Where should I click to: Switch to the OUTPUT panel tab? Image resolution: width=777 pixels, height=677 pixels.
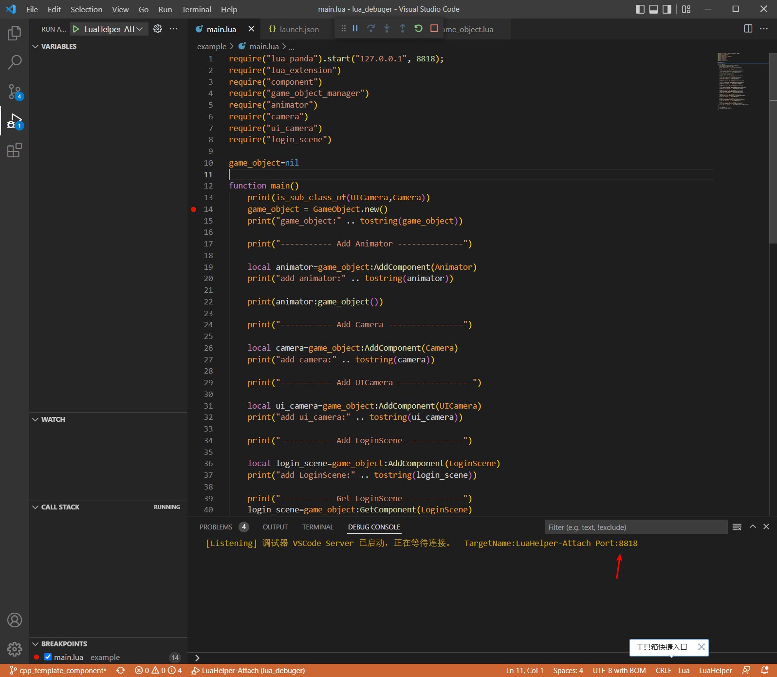pos(275,527)
